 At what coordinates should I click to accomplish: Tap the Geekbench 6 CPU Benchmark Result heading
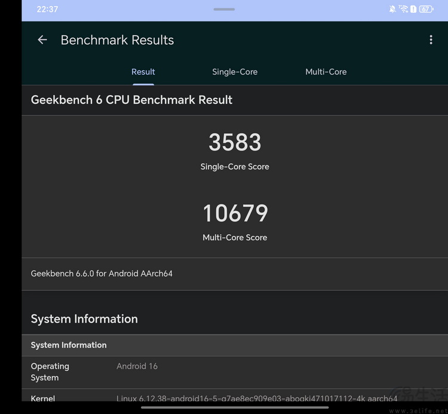point(131,100)
